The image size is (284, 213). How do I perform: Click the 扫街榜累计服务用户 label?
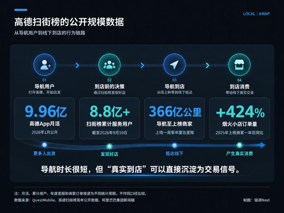point(109,124)
